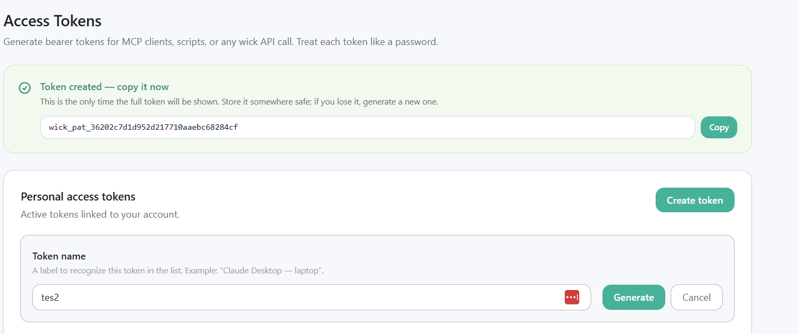Click 'This is the only time' warning text
The image size is (799, 334).
[x=239, y=101]
